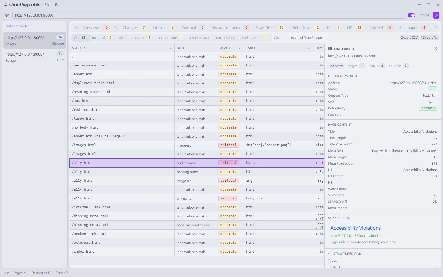
Task: Click the Overview tab info icon
Action: (76, 27)
